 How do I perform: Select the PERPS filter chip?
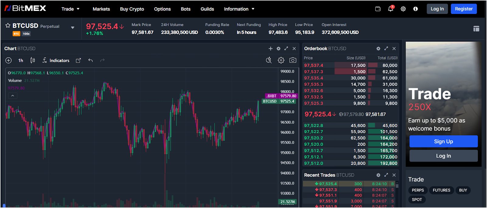[x=418, y=190]
